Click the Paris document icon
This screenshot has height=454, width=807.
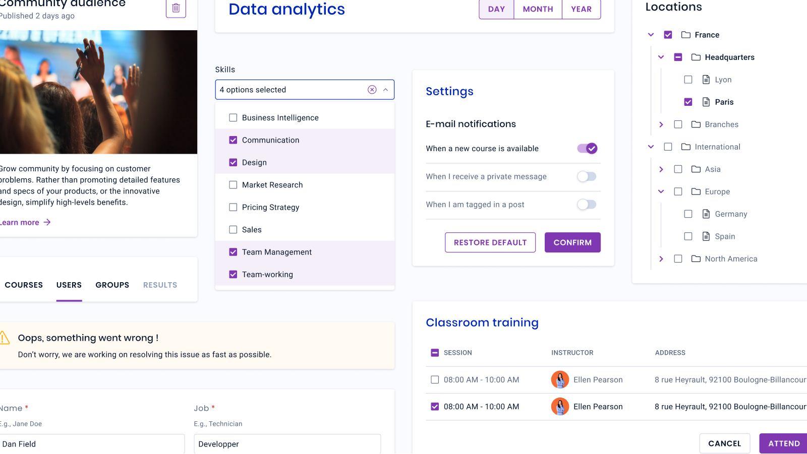[706, 102]
